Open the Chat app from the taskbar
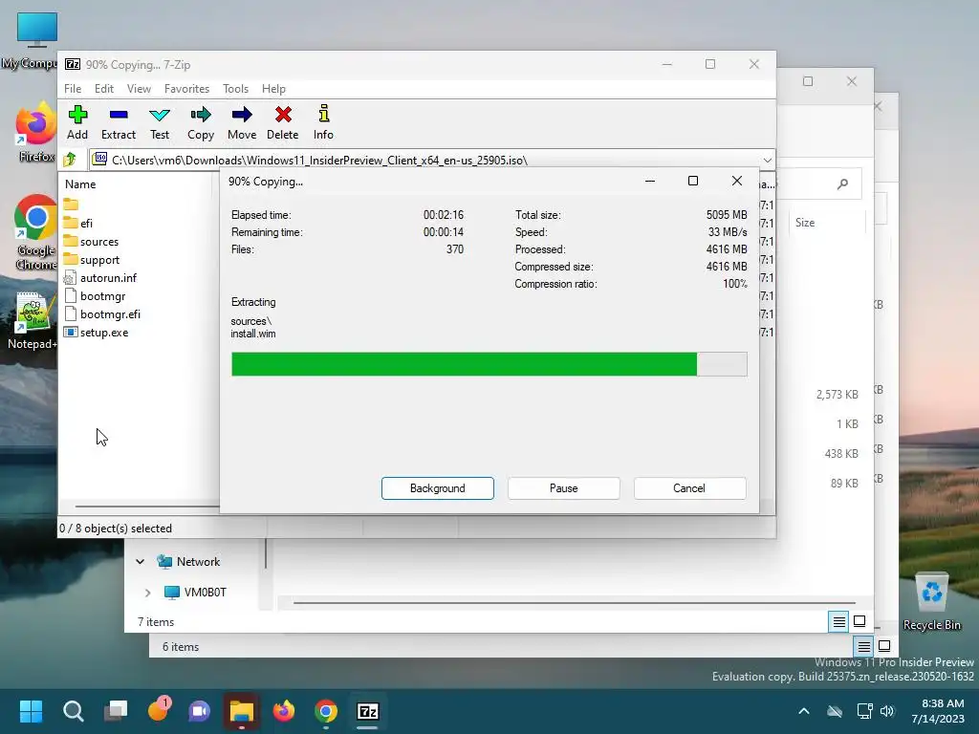Screen dimensions: 979x734 click(200, 711)
